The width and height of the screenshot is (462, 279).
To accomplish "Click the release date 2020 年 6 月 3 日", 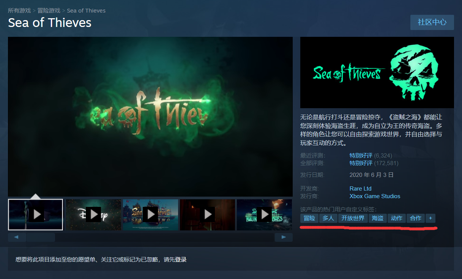I will [x=372, y=175].
